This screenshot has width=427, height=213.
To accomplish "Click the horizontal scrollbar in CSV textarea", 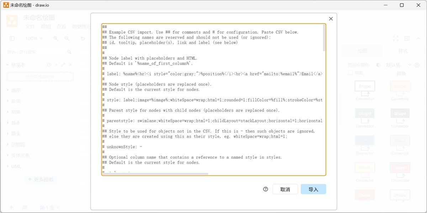I will tap(155, 174).
